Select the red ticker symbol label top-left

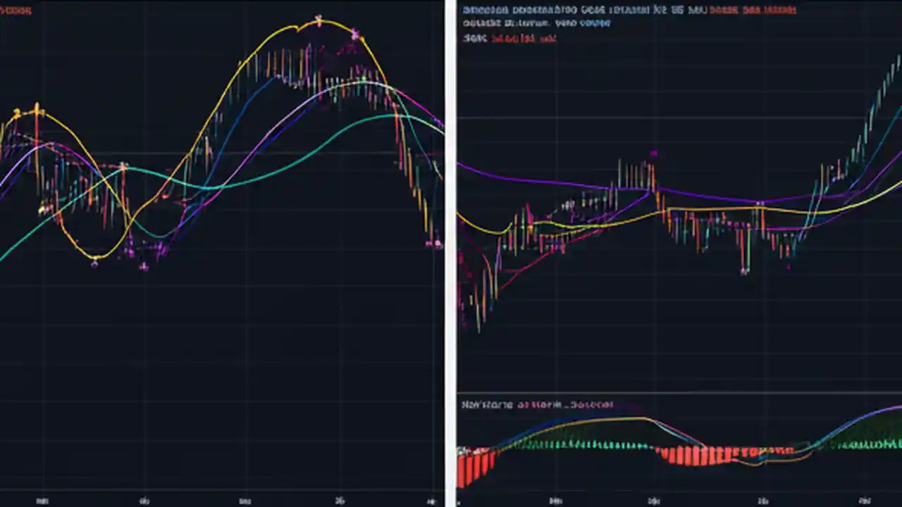(x=18, y=11)
